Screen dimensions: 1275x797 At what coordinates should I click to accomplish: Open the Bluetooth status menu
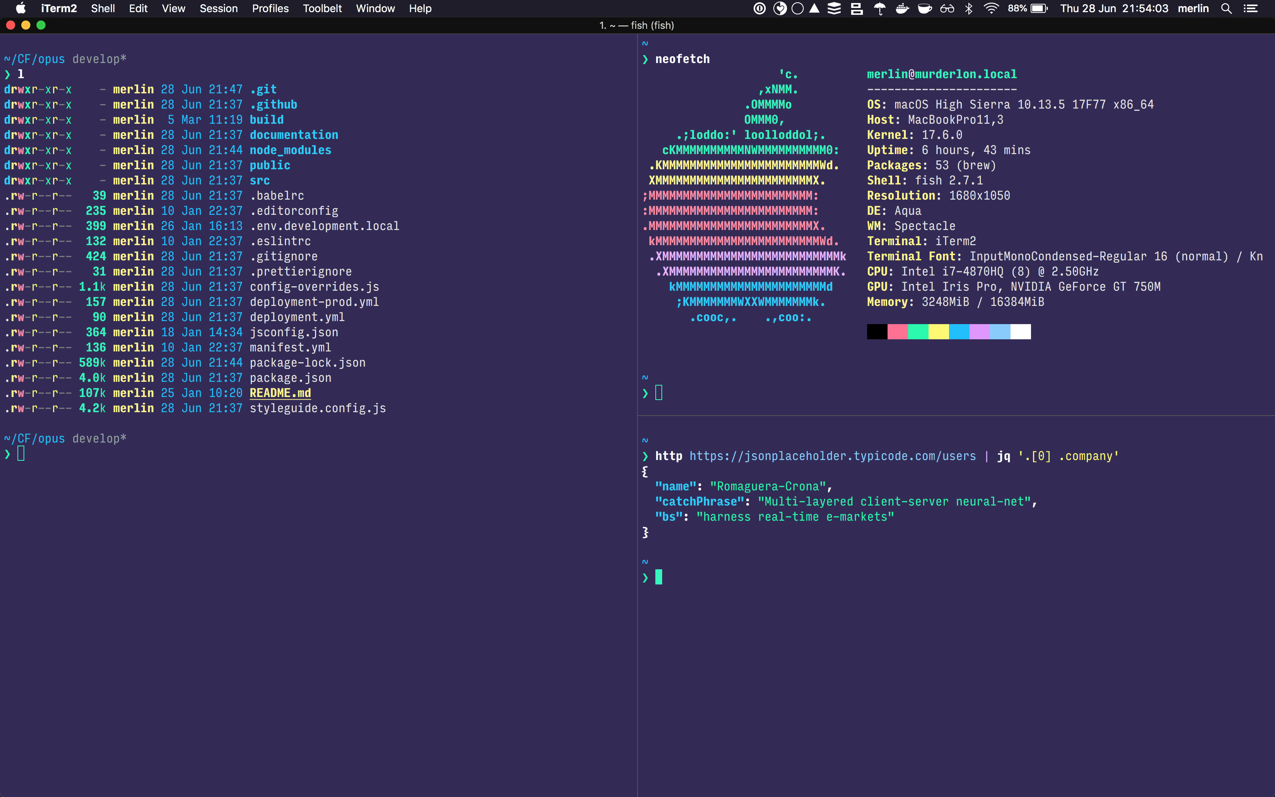click(x=968, y=8)
